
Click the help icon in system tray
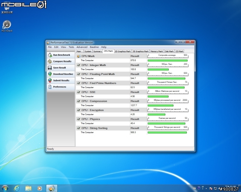pyautogui.click(x=199, y=188)
